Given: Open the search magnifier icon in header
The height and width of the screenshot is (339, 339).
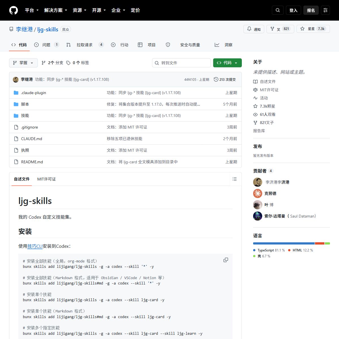Looking at the screenshot, I should point(278,10).
